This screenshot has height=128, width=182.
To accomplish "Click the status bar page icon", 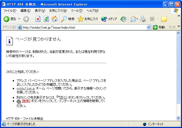I will (3, 124).
